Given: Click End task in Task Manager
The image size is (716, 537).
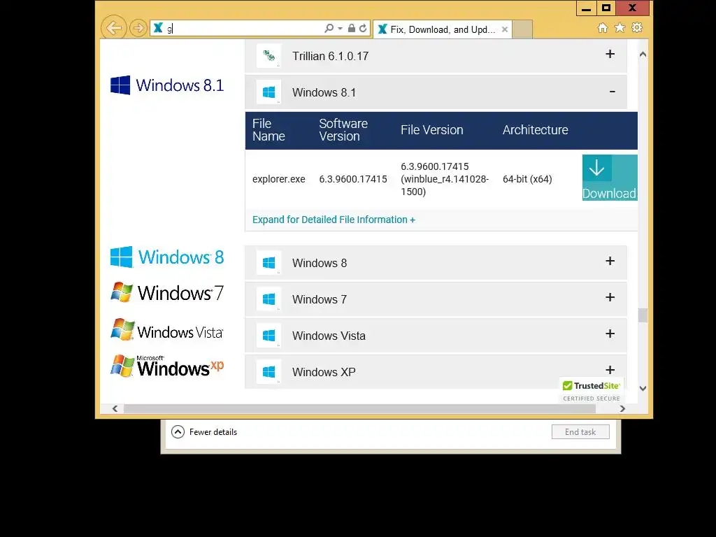Looking at the screenshot, I should point(580,432).
